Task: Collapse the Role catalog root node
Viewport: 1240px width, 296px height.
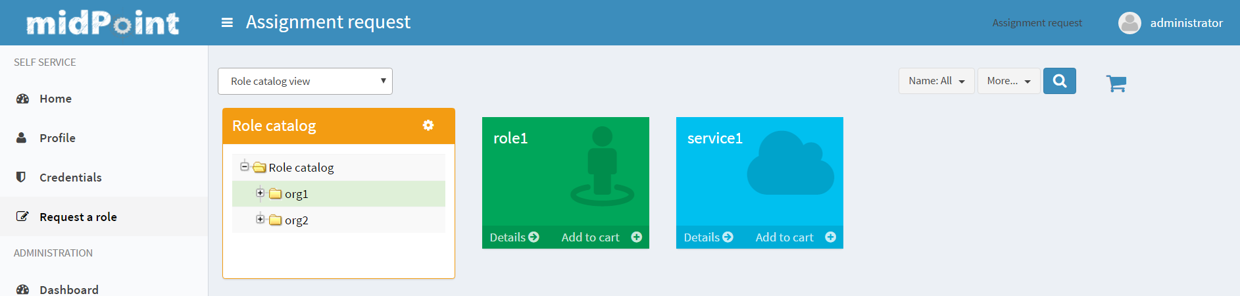Action: (x=244, y=166)
